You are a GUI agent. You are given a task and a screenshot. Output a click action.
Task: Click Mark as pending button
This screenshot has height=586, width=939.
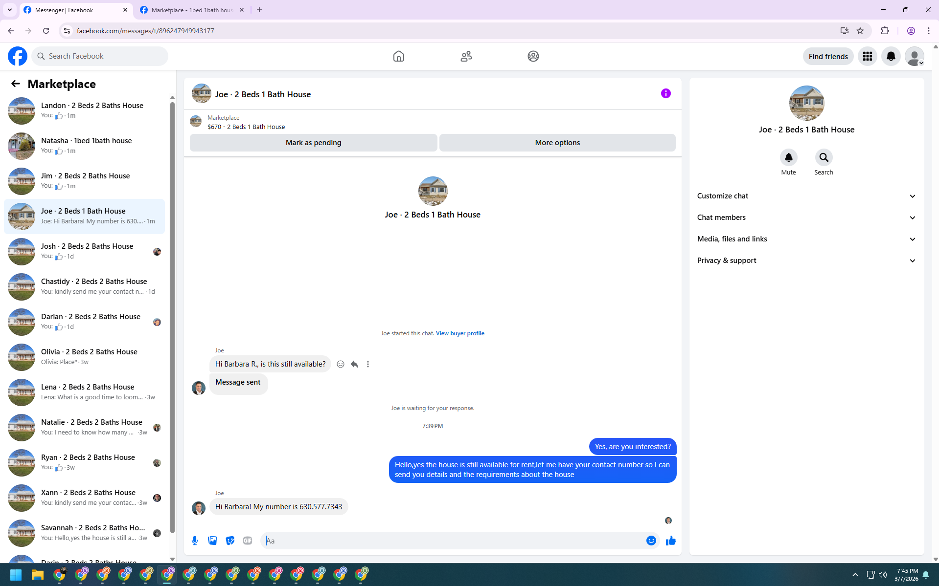pos(314,143)
